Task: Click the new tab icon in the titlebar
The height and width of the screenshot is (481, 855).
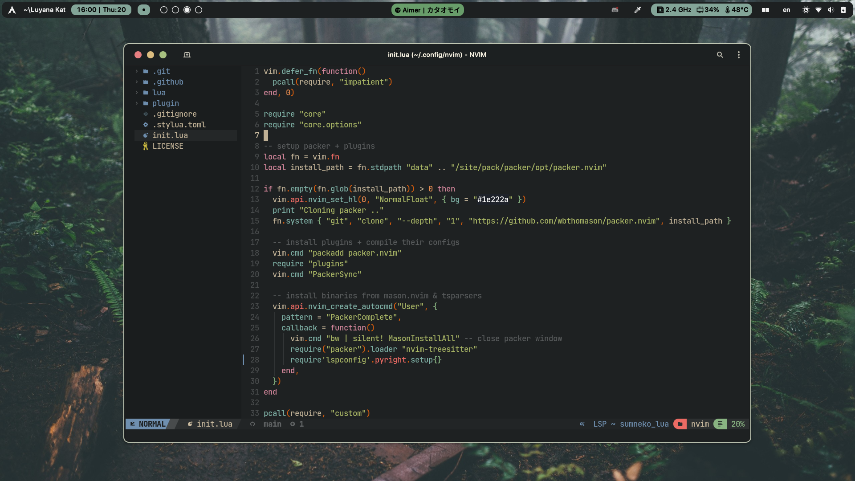Action: pos(187,55)
